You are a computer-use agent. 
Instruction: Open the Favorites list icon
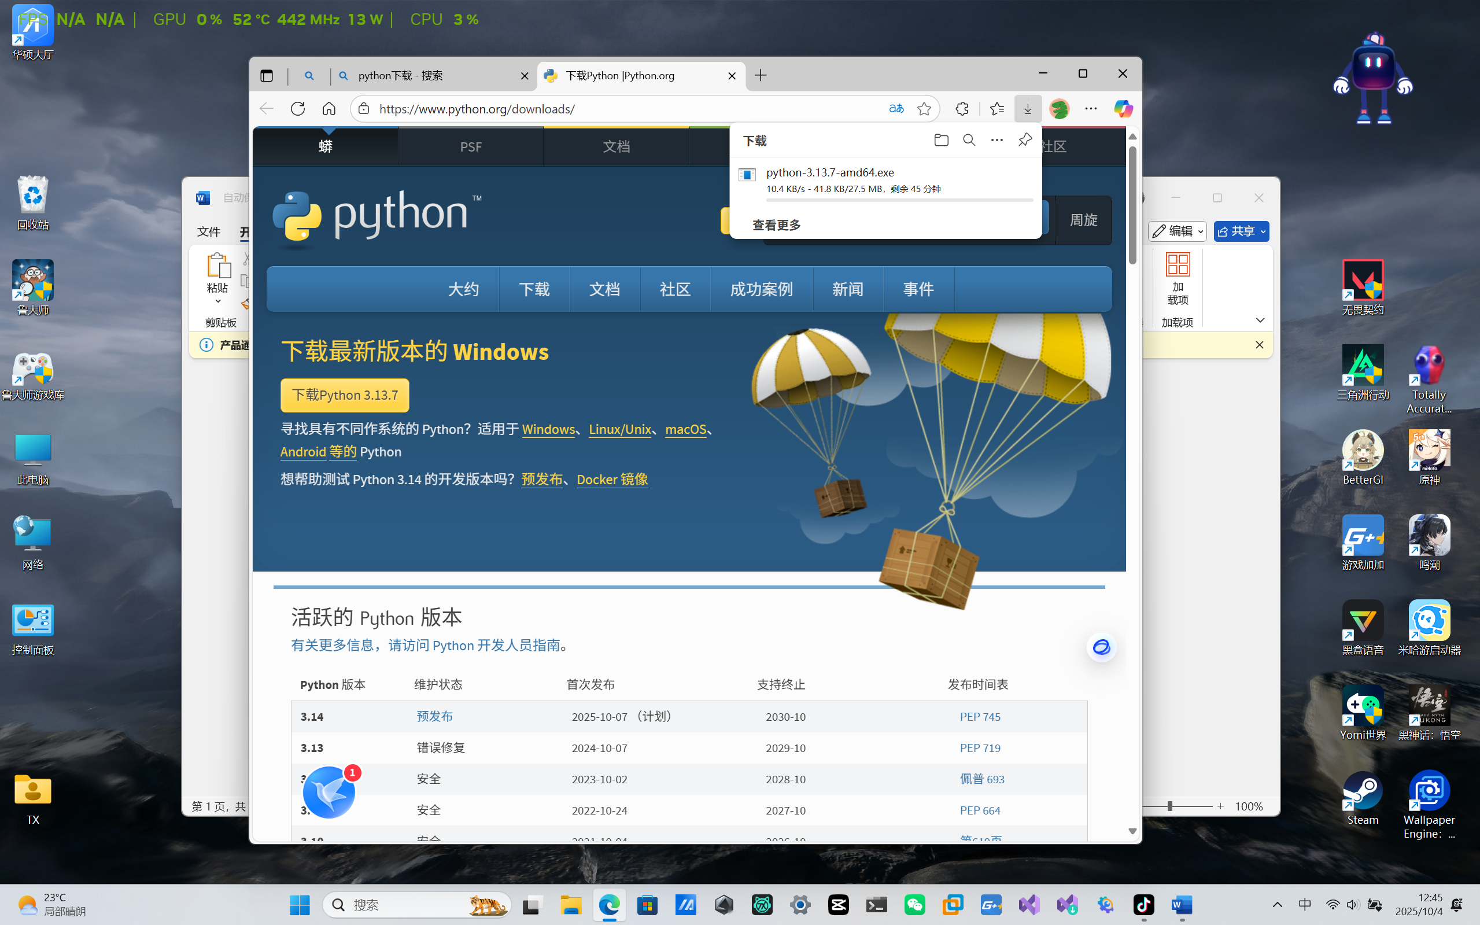pos(997,108)
